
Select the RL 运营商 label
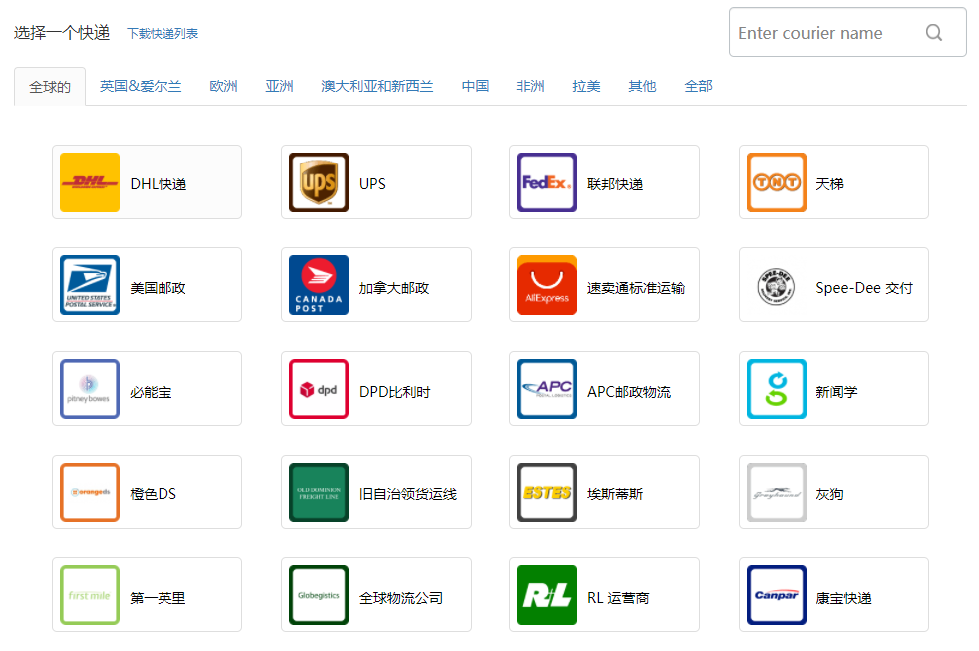pos(618,598)
